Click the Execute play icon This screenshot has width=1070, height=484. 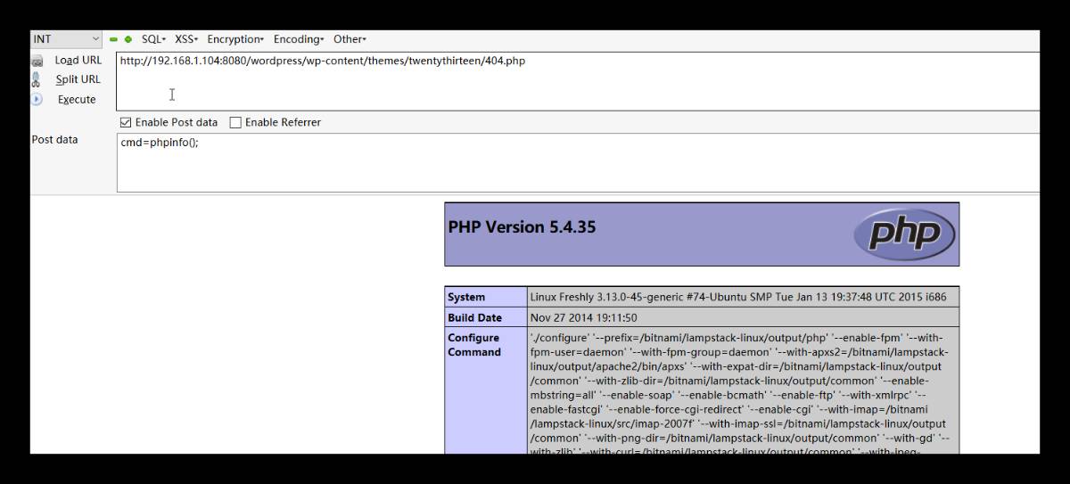(x=37, y=100)
